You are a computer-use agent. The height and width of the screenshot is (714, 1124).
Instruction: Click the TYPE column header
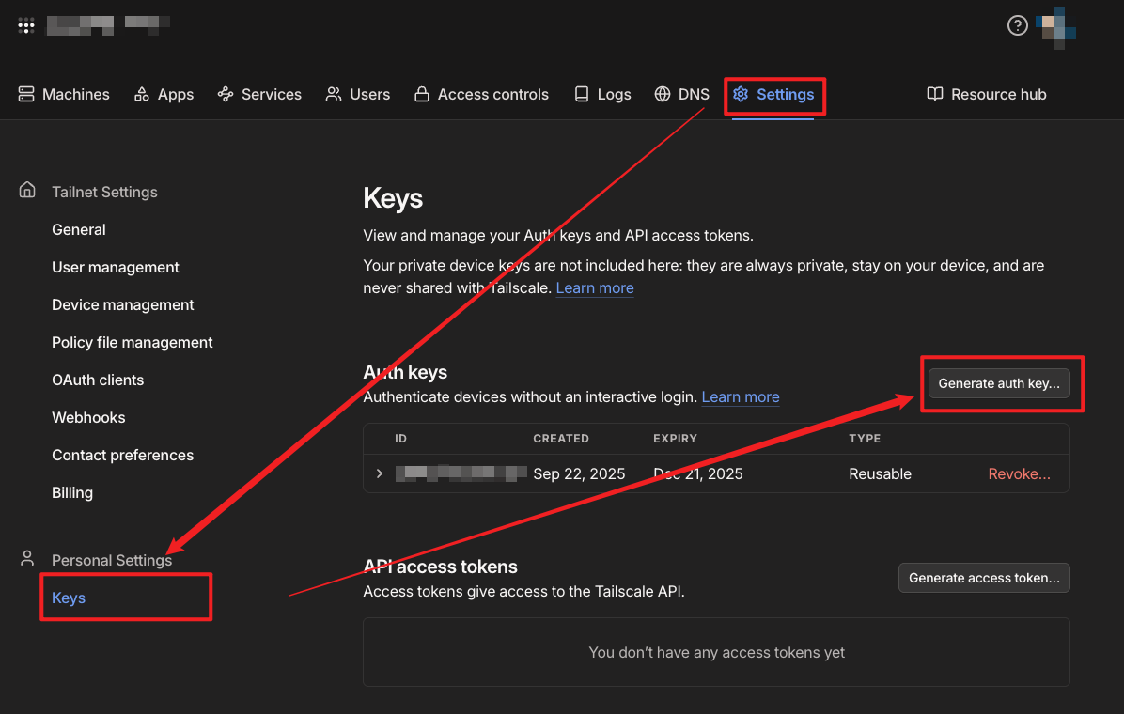click(x=866, y=439)
